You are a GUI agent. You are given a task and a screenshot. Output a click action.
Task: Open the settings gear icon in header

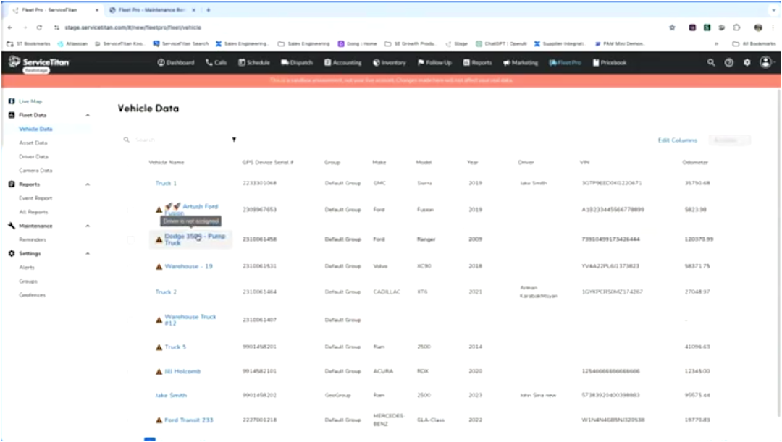[x=747, y=62]
